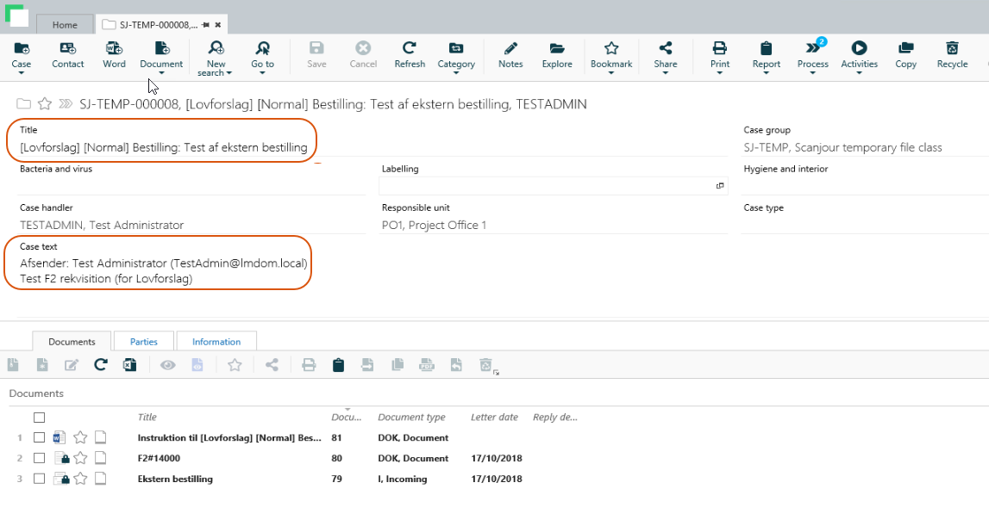Click the Recycle bin icon

point(952,49)
